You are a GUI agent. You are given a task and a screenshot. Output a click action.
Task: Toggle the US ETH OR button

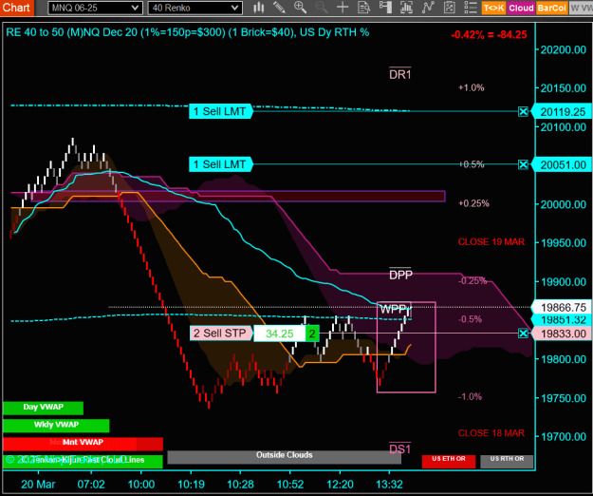point(449,461)
